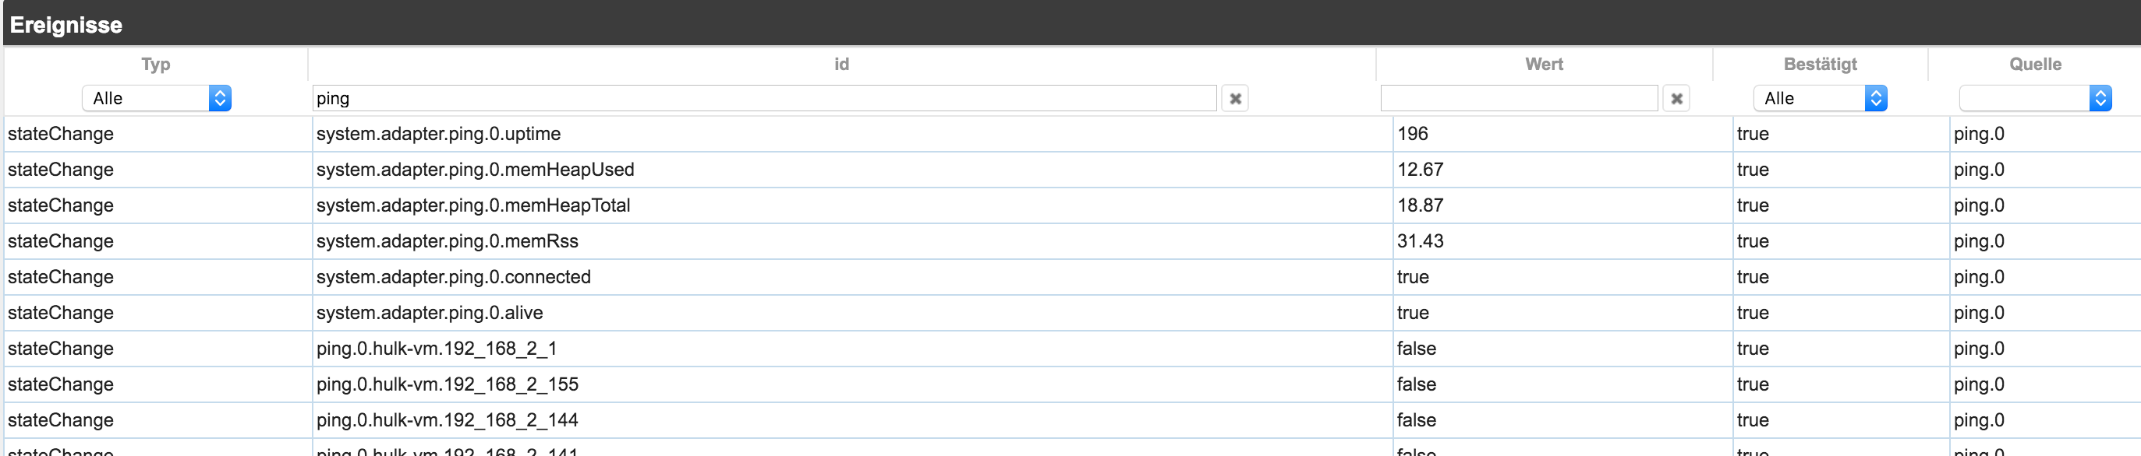Open the Typ filter dropdown
Image resolution: width=2141 pixels, height=456 pixels.
[156, 99]
